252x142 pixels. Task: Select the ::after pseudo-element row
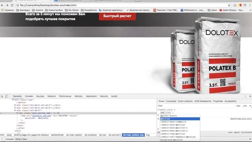pyautogui.click(x=20, y=128)
